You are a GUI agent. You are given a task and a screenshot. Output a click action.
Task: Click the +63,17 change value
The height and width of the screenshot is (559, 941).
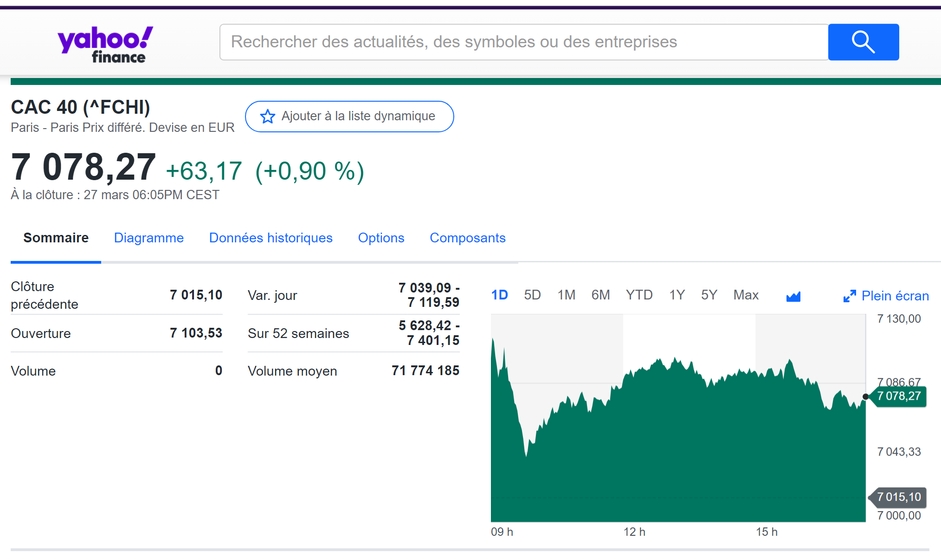[x=204, y=171]
